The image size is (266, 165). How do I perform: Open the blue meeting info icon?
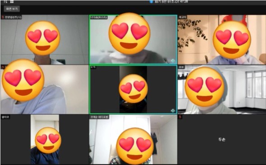click(151, 2)
